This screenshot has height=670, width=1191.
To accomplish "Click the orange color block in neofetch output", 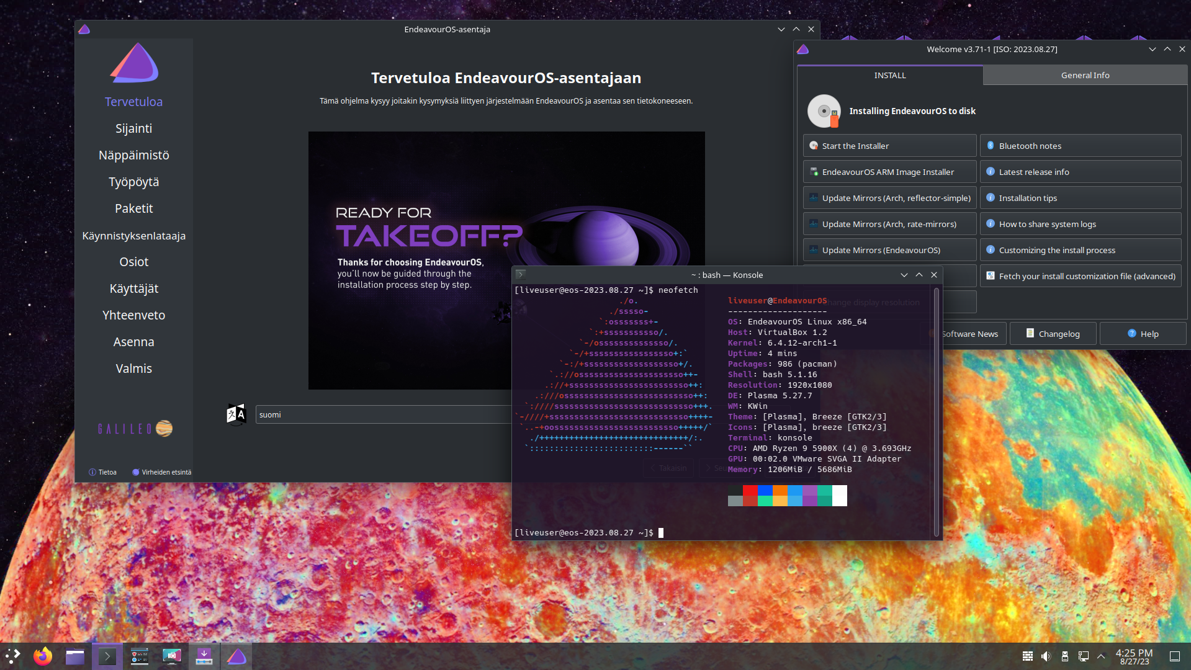I will click(x=780, y=491).
